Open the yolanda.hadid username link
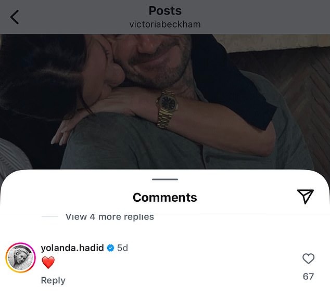Viewport: 330px width, 298px height. coord(72,248)
